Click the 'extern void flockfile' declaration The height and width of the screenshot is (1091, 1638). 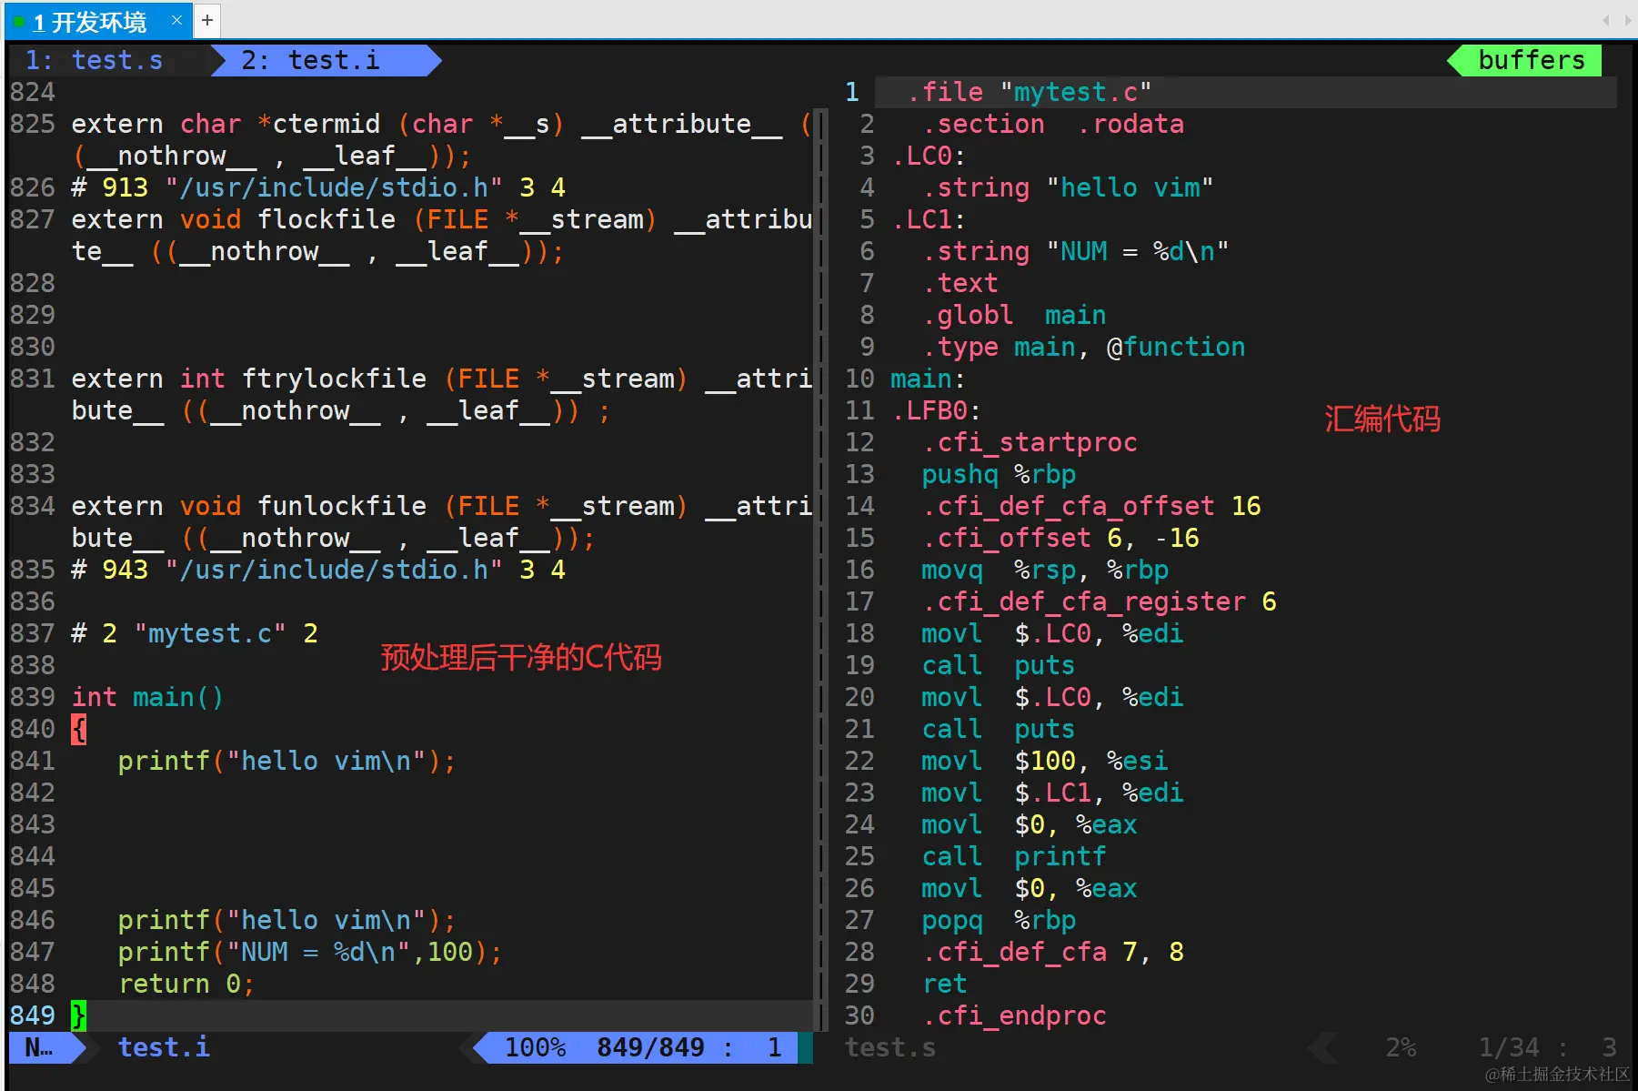441,235
